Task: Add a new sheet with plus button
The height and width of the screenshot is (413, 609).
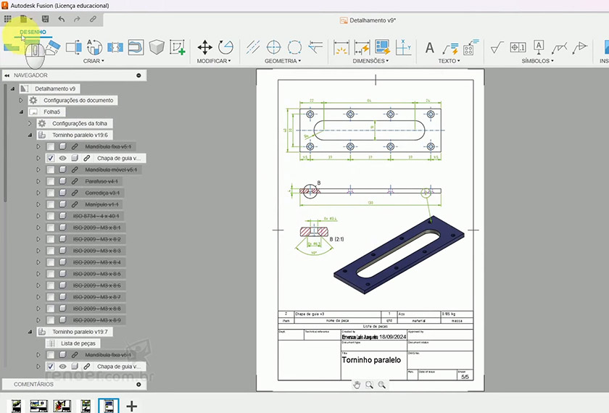Action: pyautogui.click(x=131, y=406)
